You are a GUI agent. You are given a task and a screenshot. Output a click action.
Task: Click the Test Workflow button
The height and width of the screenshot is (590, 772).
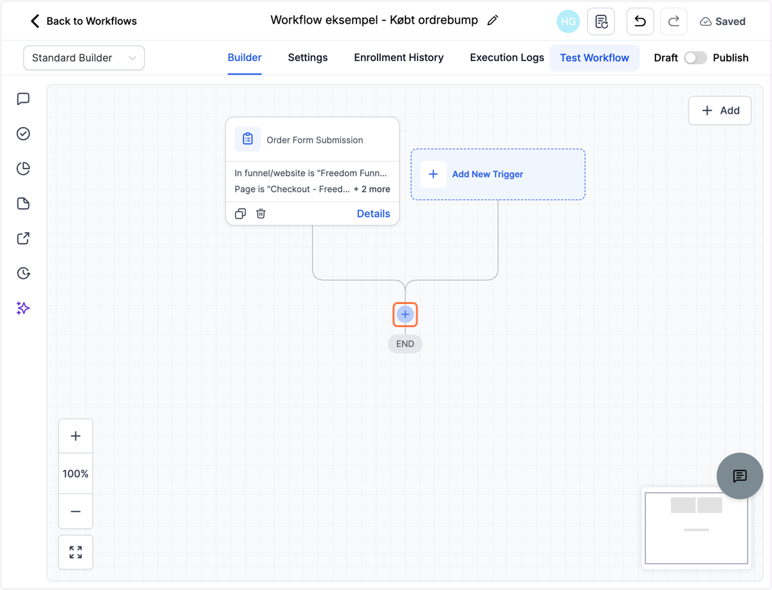click(594, 58)
